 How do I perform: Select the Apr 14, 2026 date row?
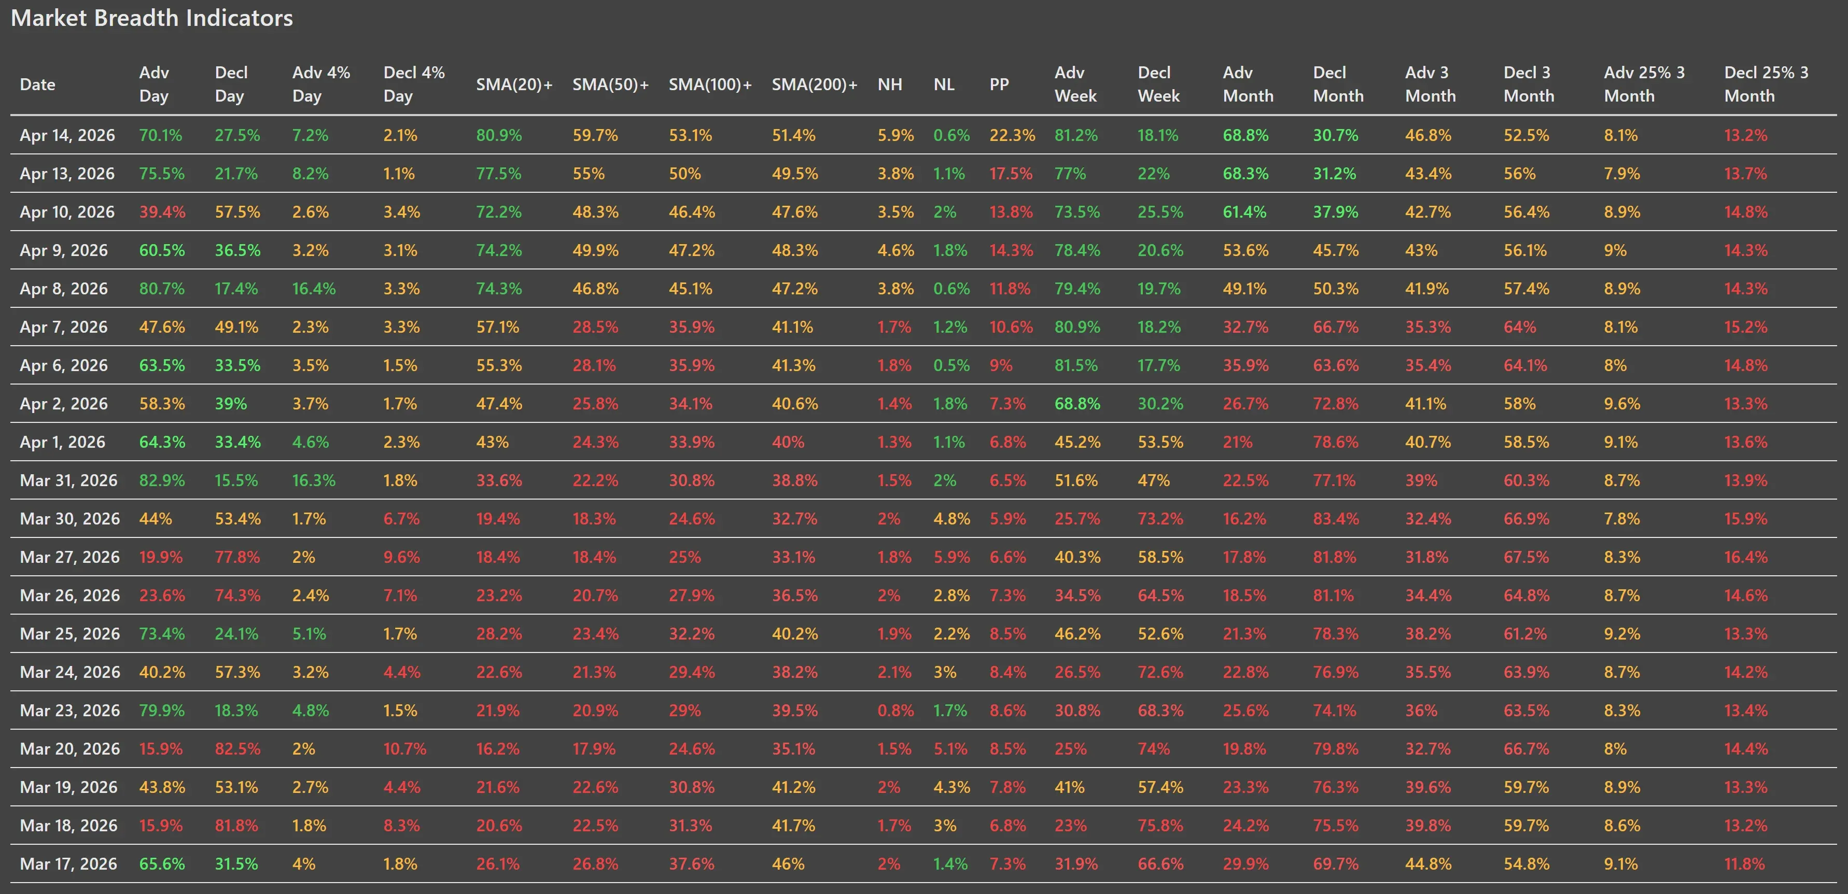(x=67, y=135)
